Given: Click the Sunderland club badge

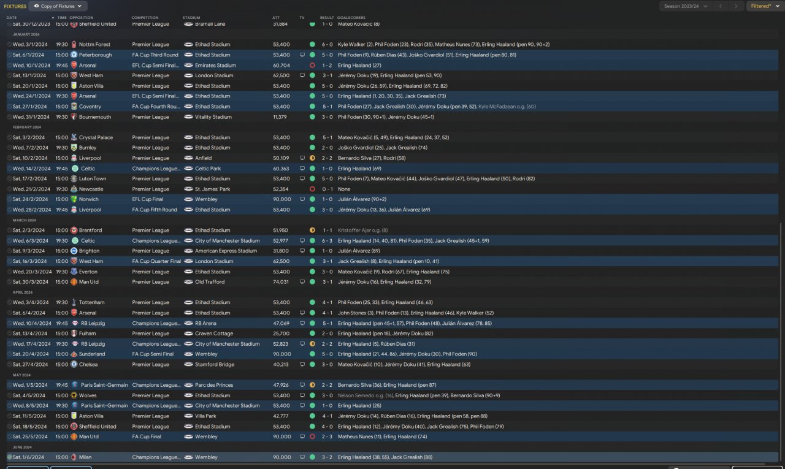Looking at the screenshot, I should point(74,354).
